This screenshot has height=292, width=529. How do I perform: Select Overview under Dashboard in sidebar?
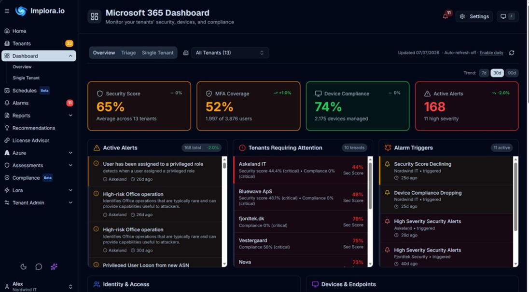(x=22, y=67)
